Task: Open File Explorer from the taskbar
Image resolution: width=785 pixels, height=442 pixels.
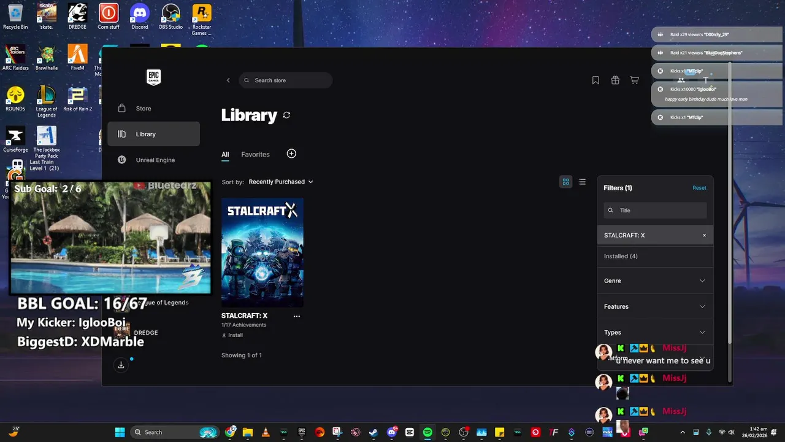Action: 248,432
